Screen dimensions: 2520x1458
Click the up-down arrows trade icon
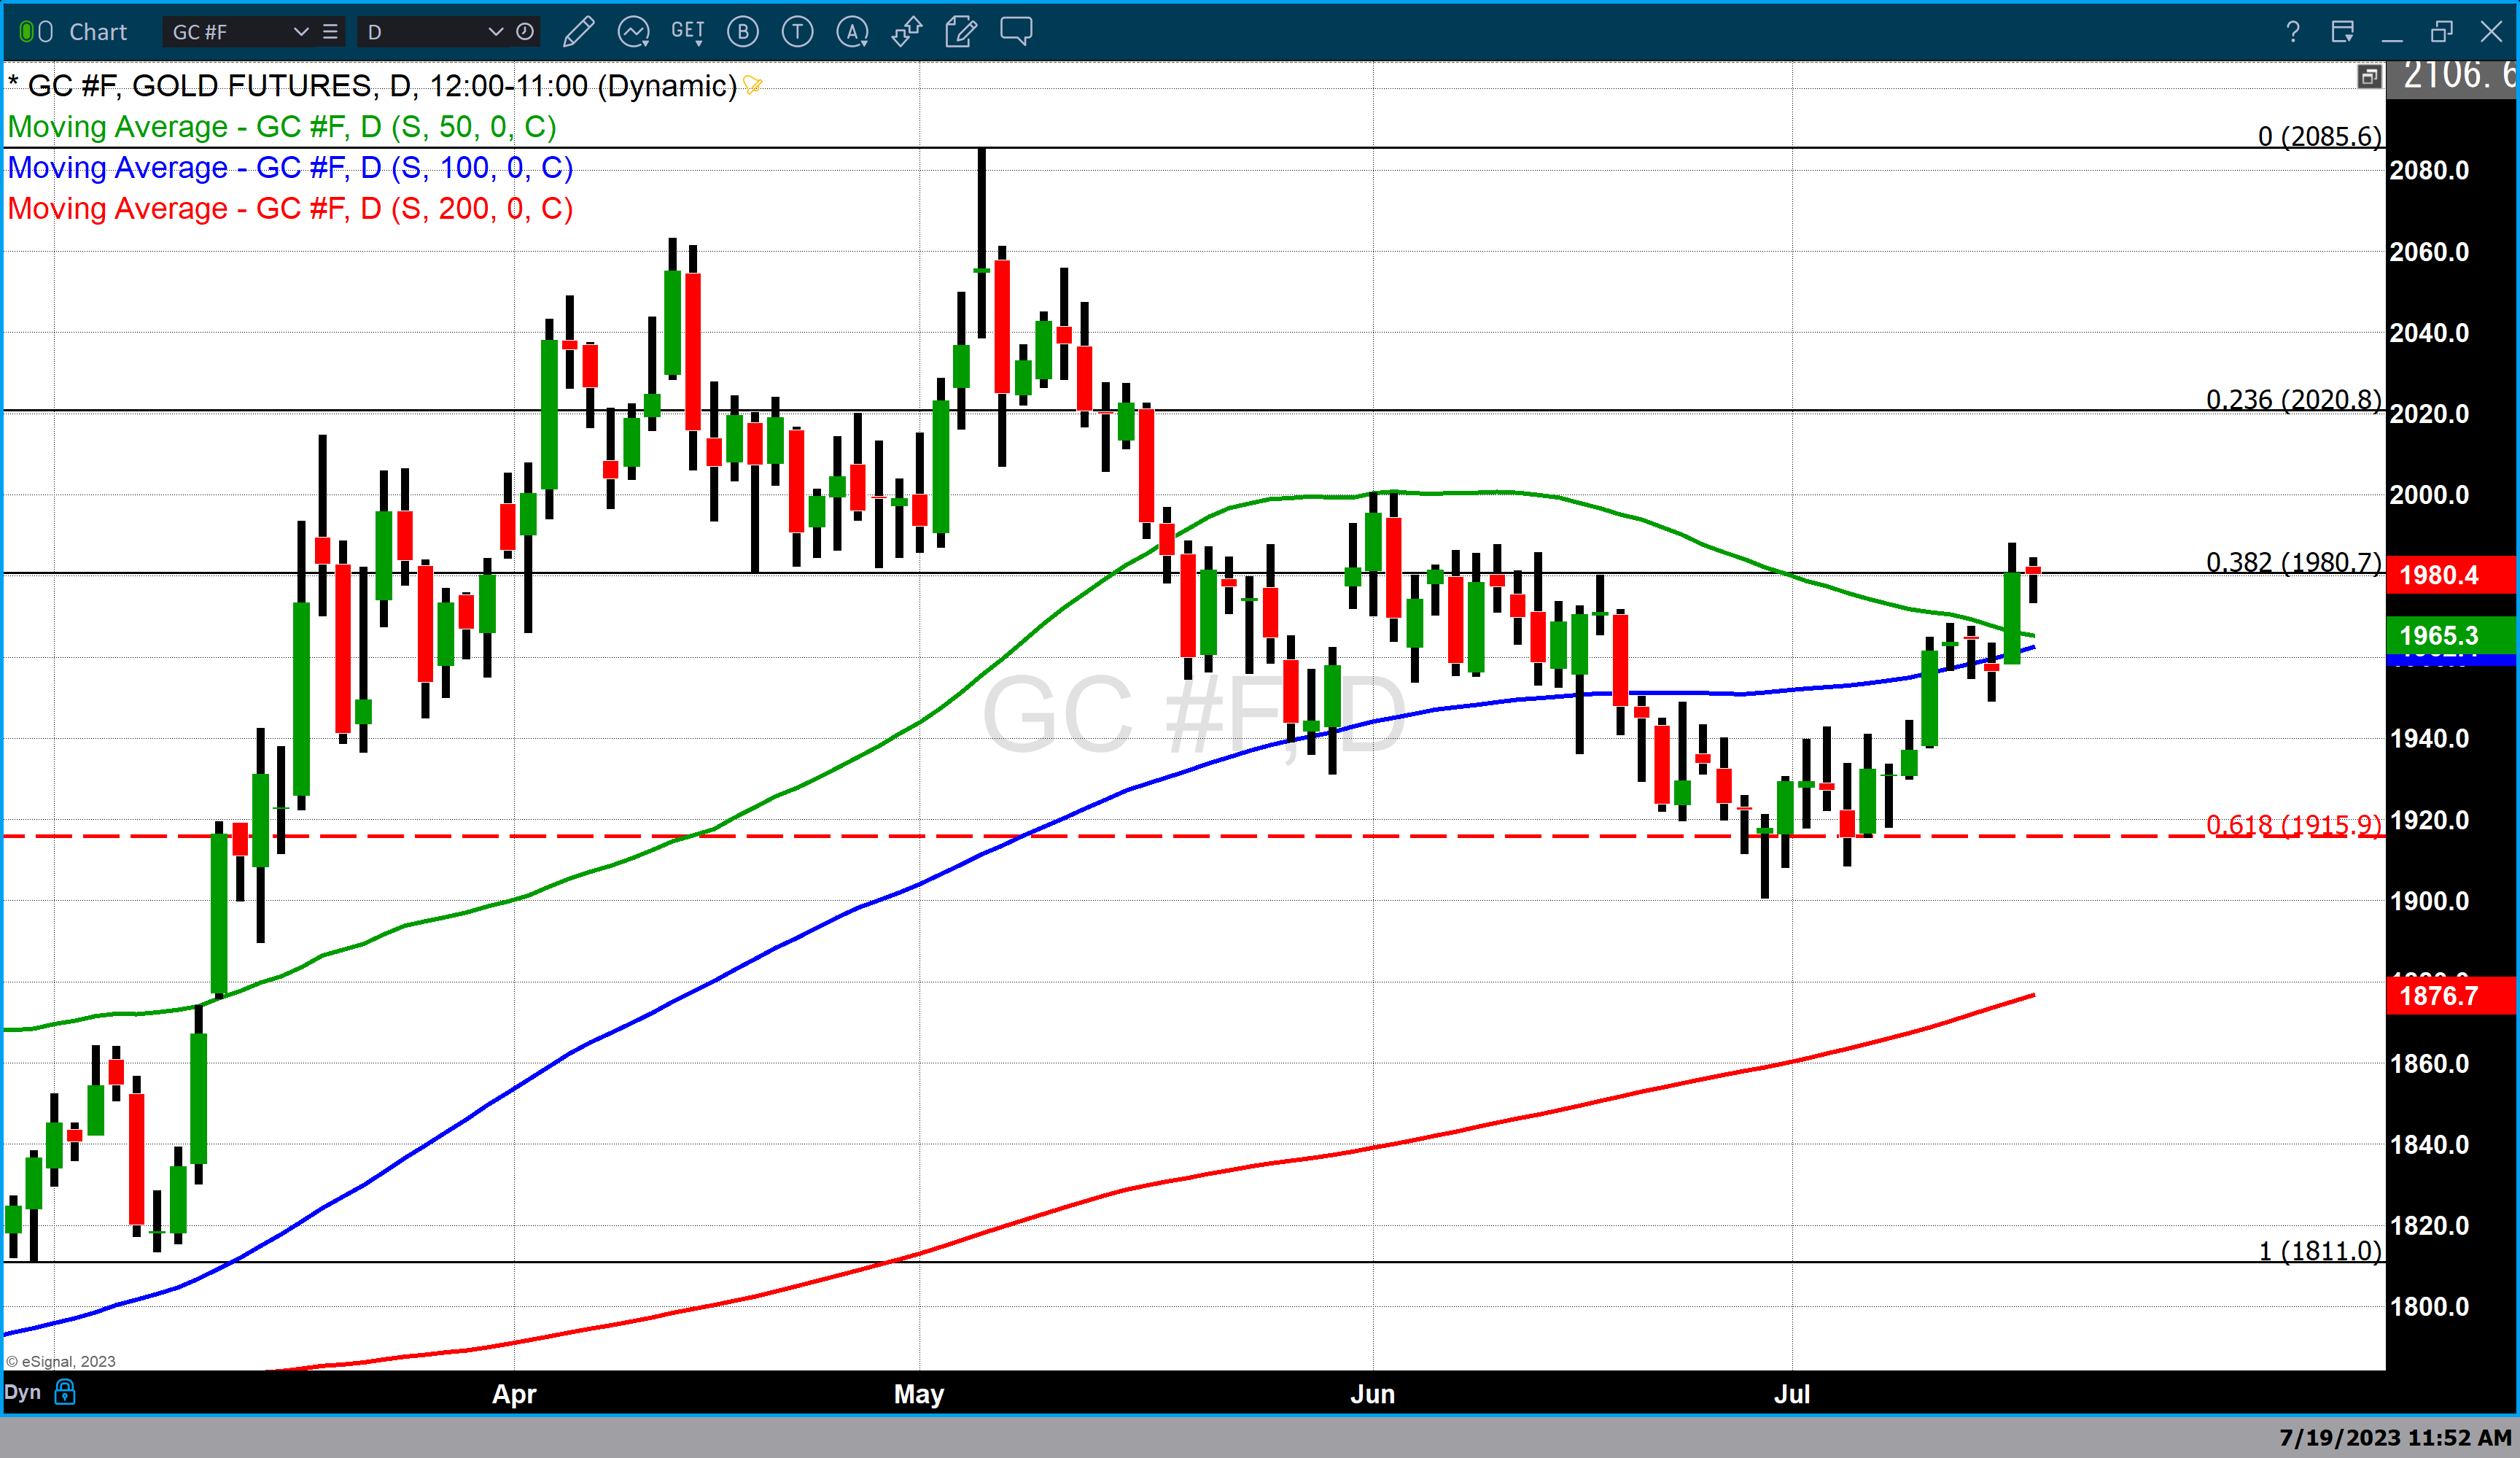tap(906, 32)
